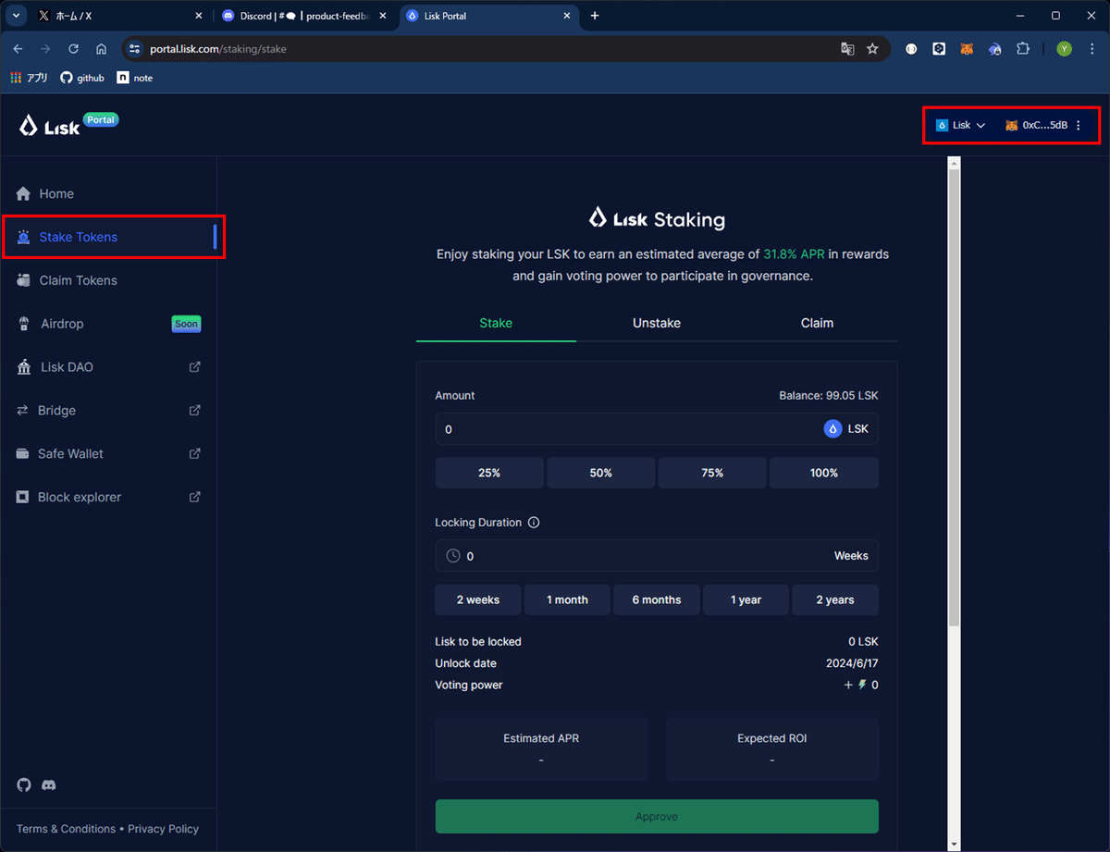Open new browser tab
This screenshot has height=852, width=1110.
pyautogui.click(x=595, y=16)
